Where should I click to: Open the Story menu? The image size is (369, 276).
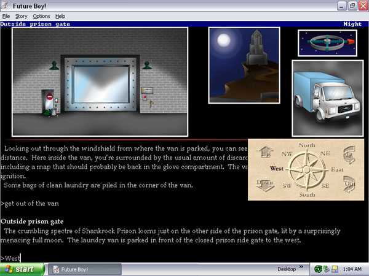tap(21, 16)
